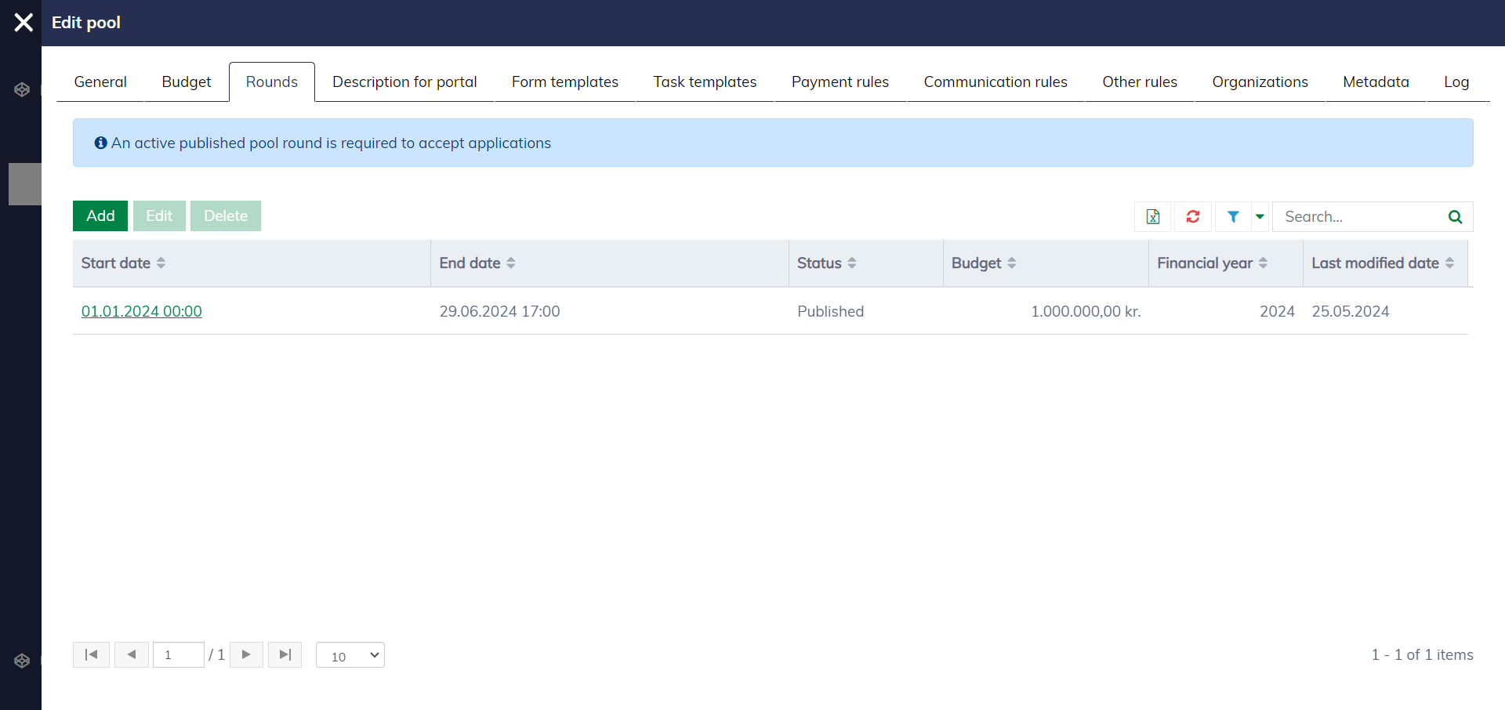Go to previous page arrow
The image size is (1505, 710).
pyautogui.click(x=132, y=655)
